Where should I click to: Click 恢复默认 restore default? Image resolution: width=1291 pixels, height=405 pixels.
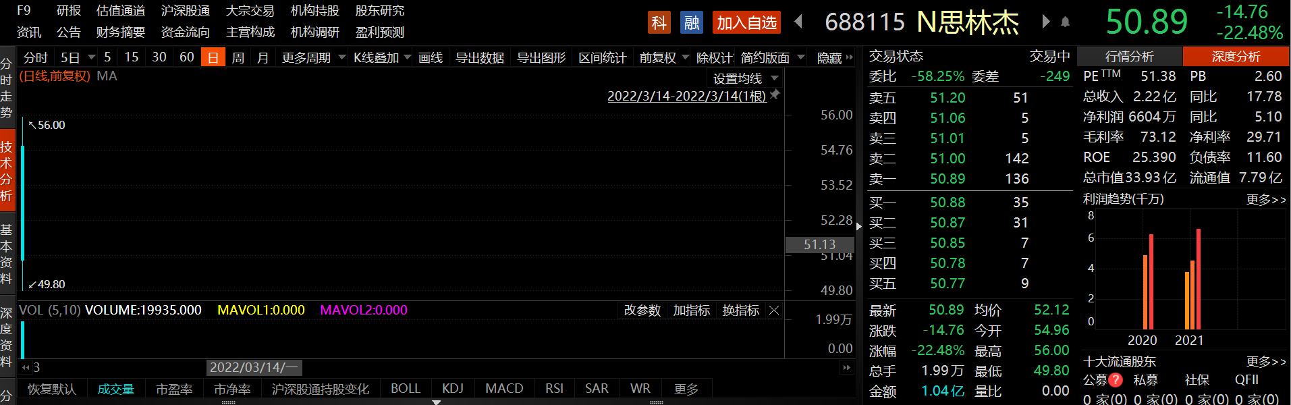pos(52,389)
